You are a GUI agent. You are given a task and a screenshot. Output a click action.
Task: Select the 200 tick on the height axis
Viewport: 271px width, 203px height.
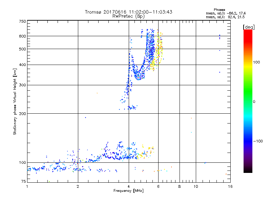coord(22,114)
